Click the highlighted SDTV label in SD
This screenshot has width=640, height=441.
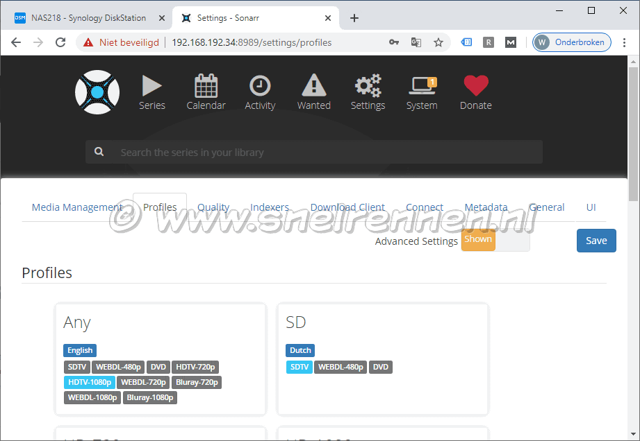tap(300, 367)
